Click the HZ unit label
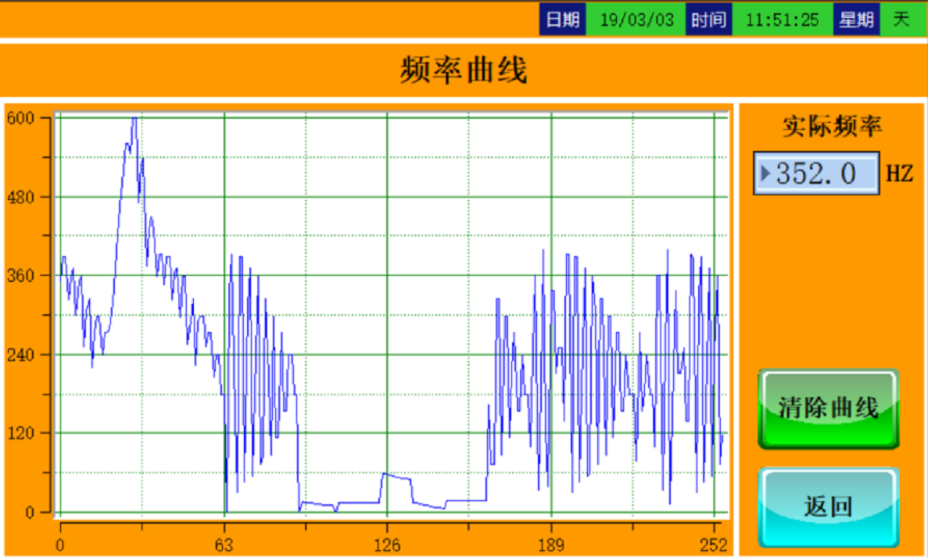The image size is (928, 558). 899,173
